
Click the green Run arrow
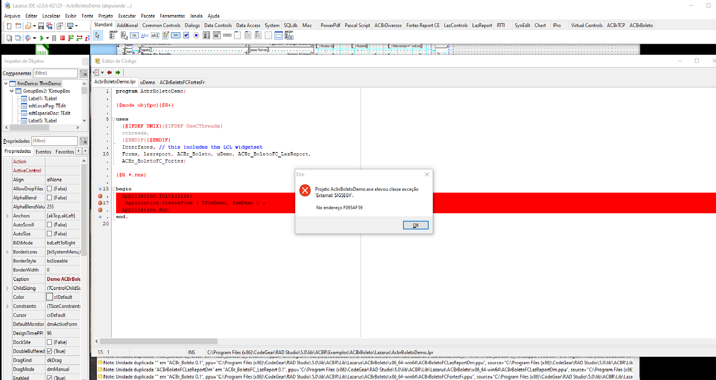pyautogui.click(x=42, y=38)
